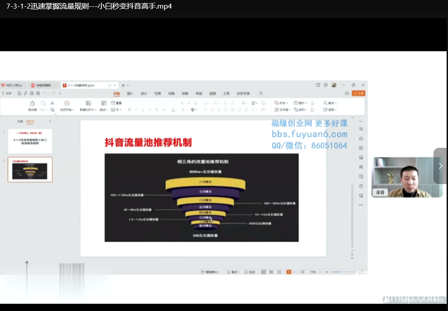448x311 pixels.
Task: Click the orange 分享 share button
Action: click(x=358, y=93)
